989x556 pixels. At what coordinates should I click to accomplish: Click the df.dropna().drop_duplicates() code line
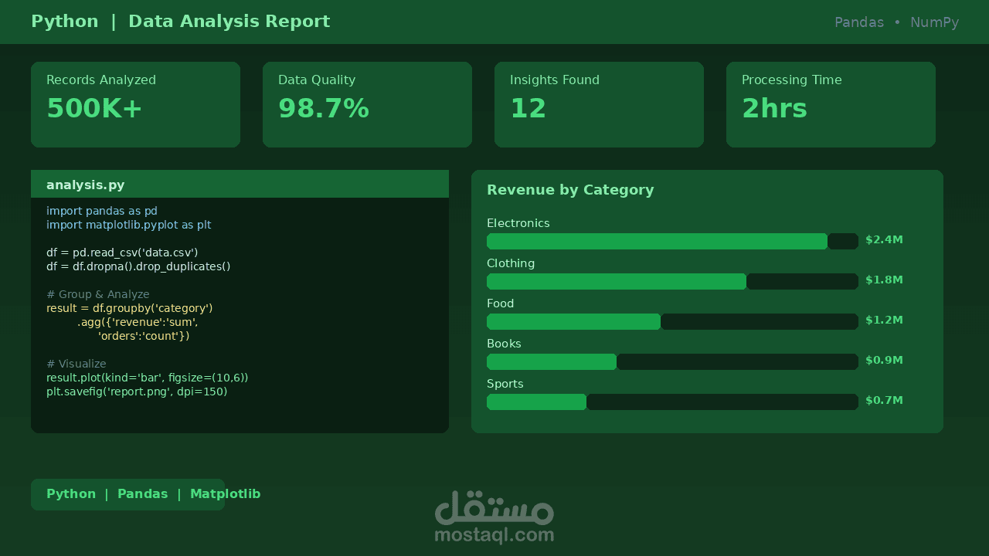click(138, 266)
